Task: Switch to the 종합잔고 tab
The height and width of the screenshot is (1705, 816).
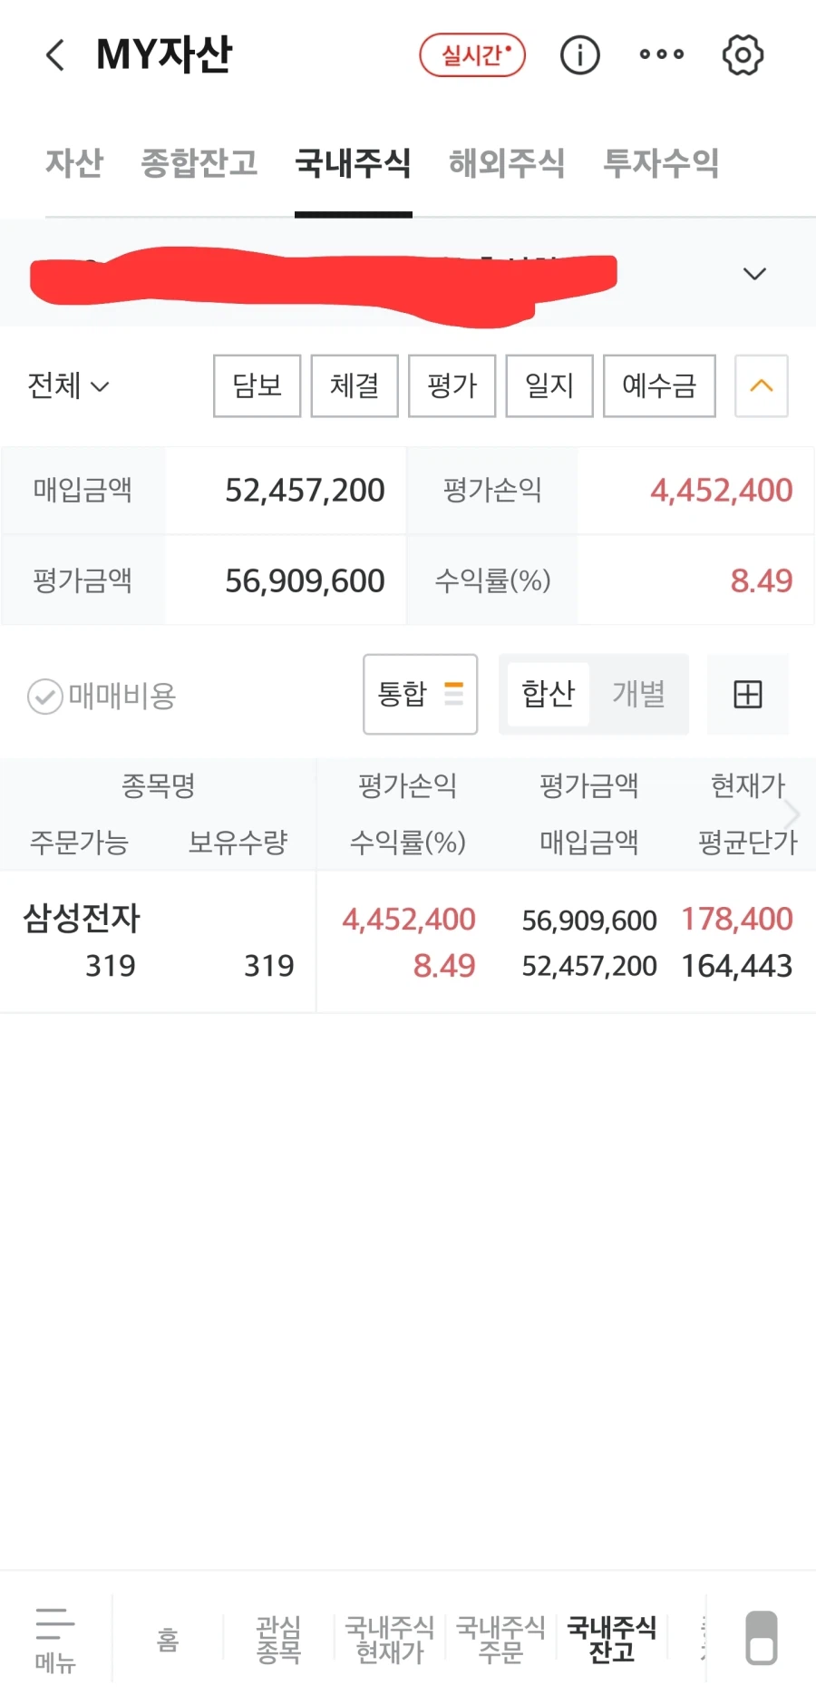Action: (199, 163)
